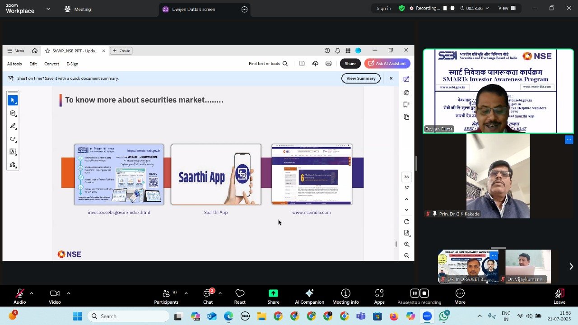Click the Acrobat Share button
578x325 pixels.
coord(350,64)
